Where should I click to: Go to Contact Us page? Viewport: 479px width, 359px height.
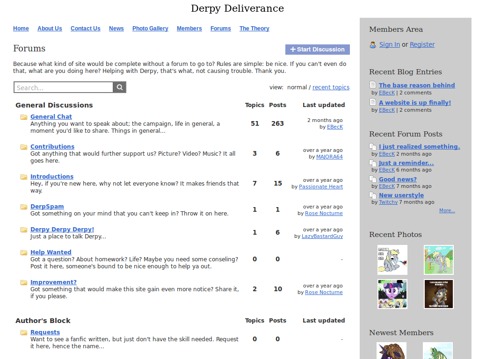(86, 29)
